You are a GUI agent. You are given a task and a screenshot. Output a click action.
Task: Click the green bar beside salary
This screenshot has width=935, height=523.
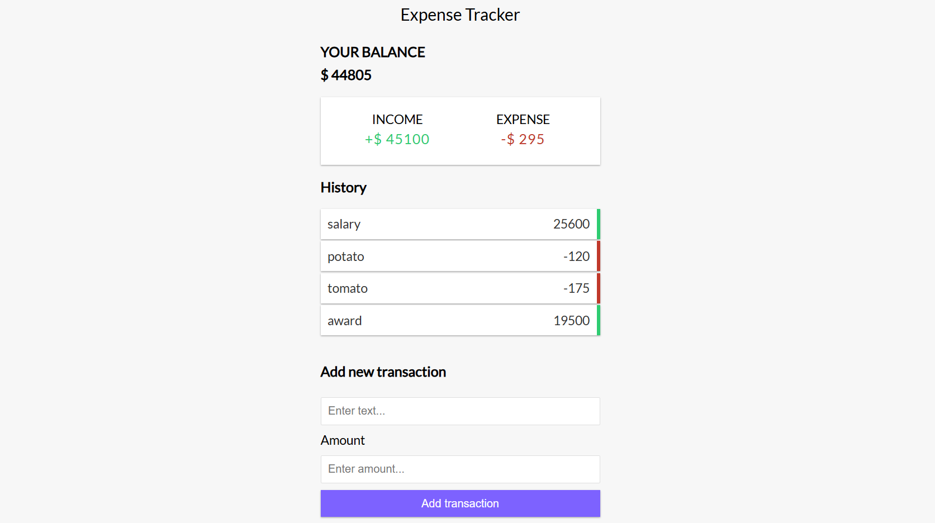599,224
